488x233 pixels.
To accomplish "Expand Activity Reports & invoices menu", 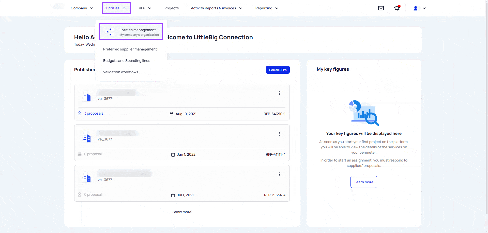I will click(216, 8).
